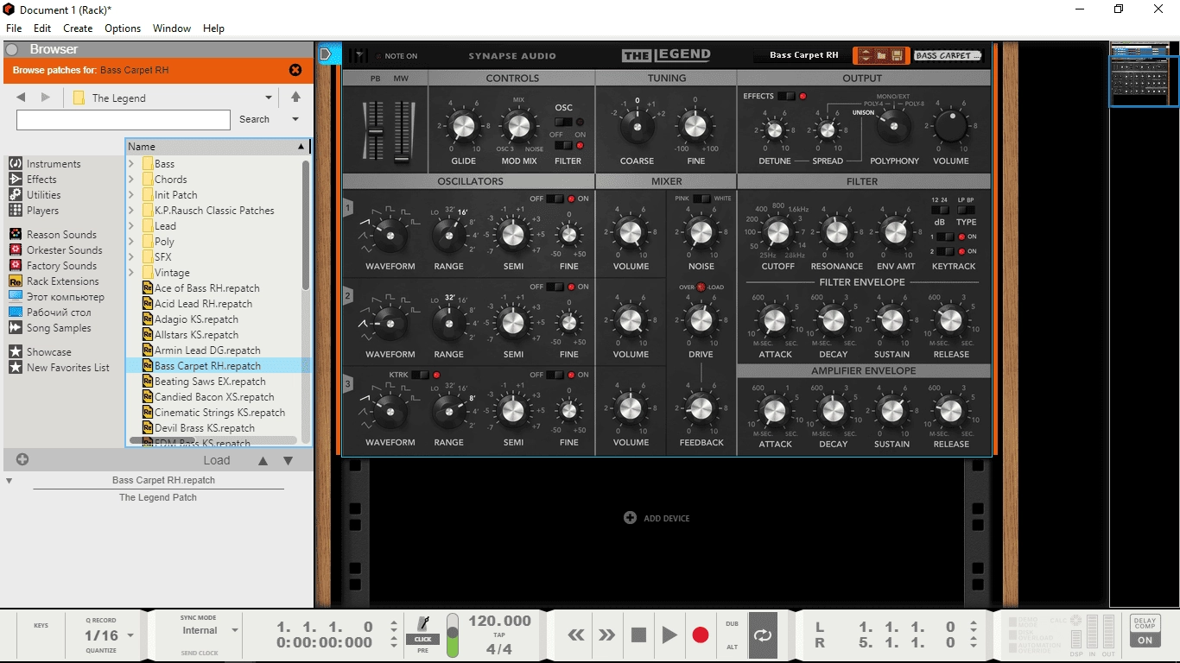Open the Create menu
Image resolution: width=1180 pixels, height=663 pixels.
click(x=78, y=28)
